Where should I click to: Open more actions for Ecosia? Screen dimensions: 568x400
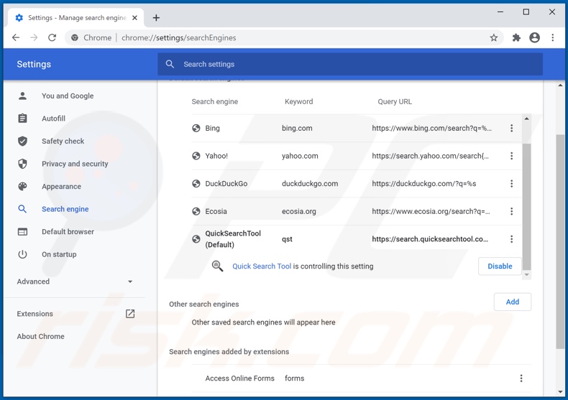coord(511,211)
